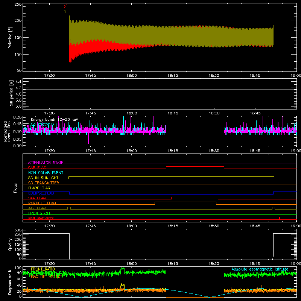
Task: Click the red X legend label
Action: coord(65,7)
